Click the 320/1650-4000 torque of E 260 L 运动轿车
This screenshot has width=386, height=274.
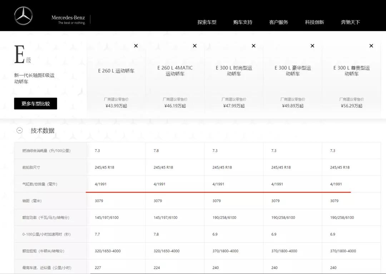[x=108, y=251]
